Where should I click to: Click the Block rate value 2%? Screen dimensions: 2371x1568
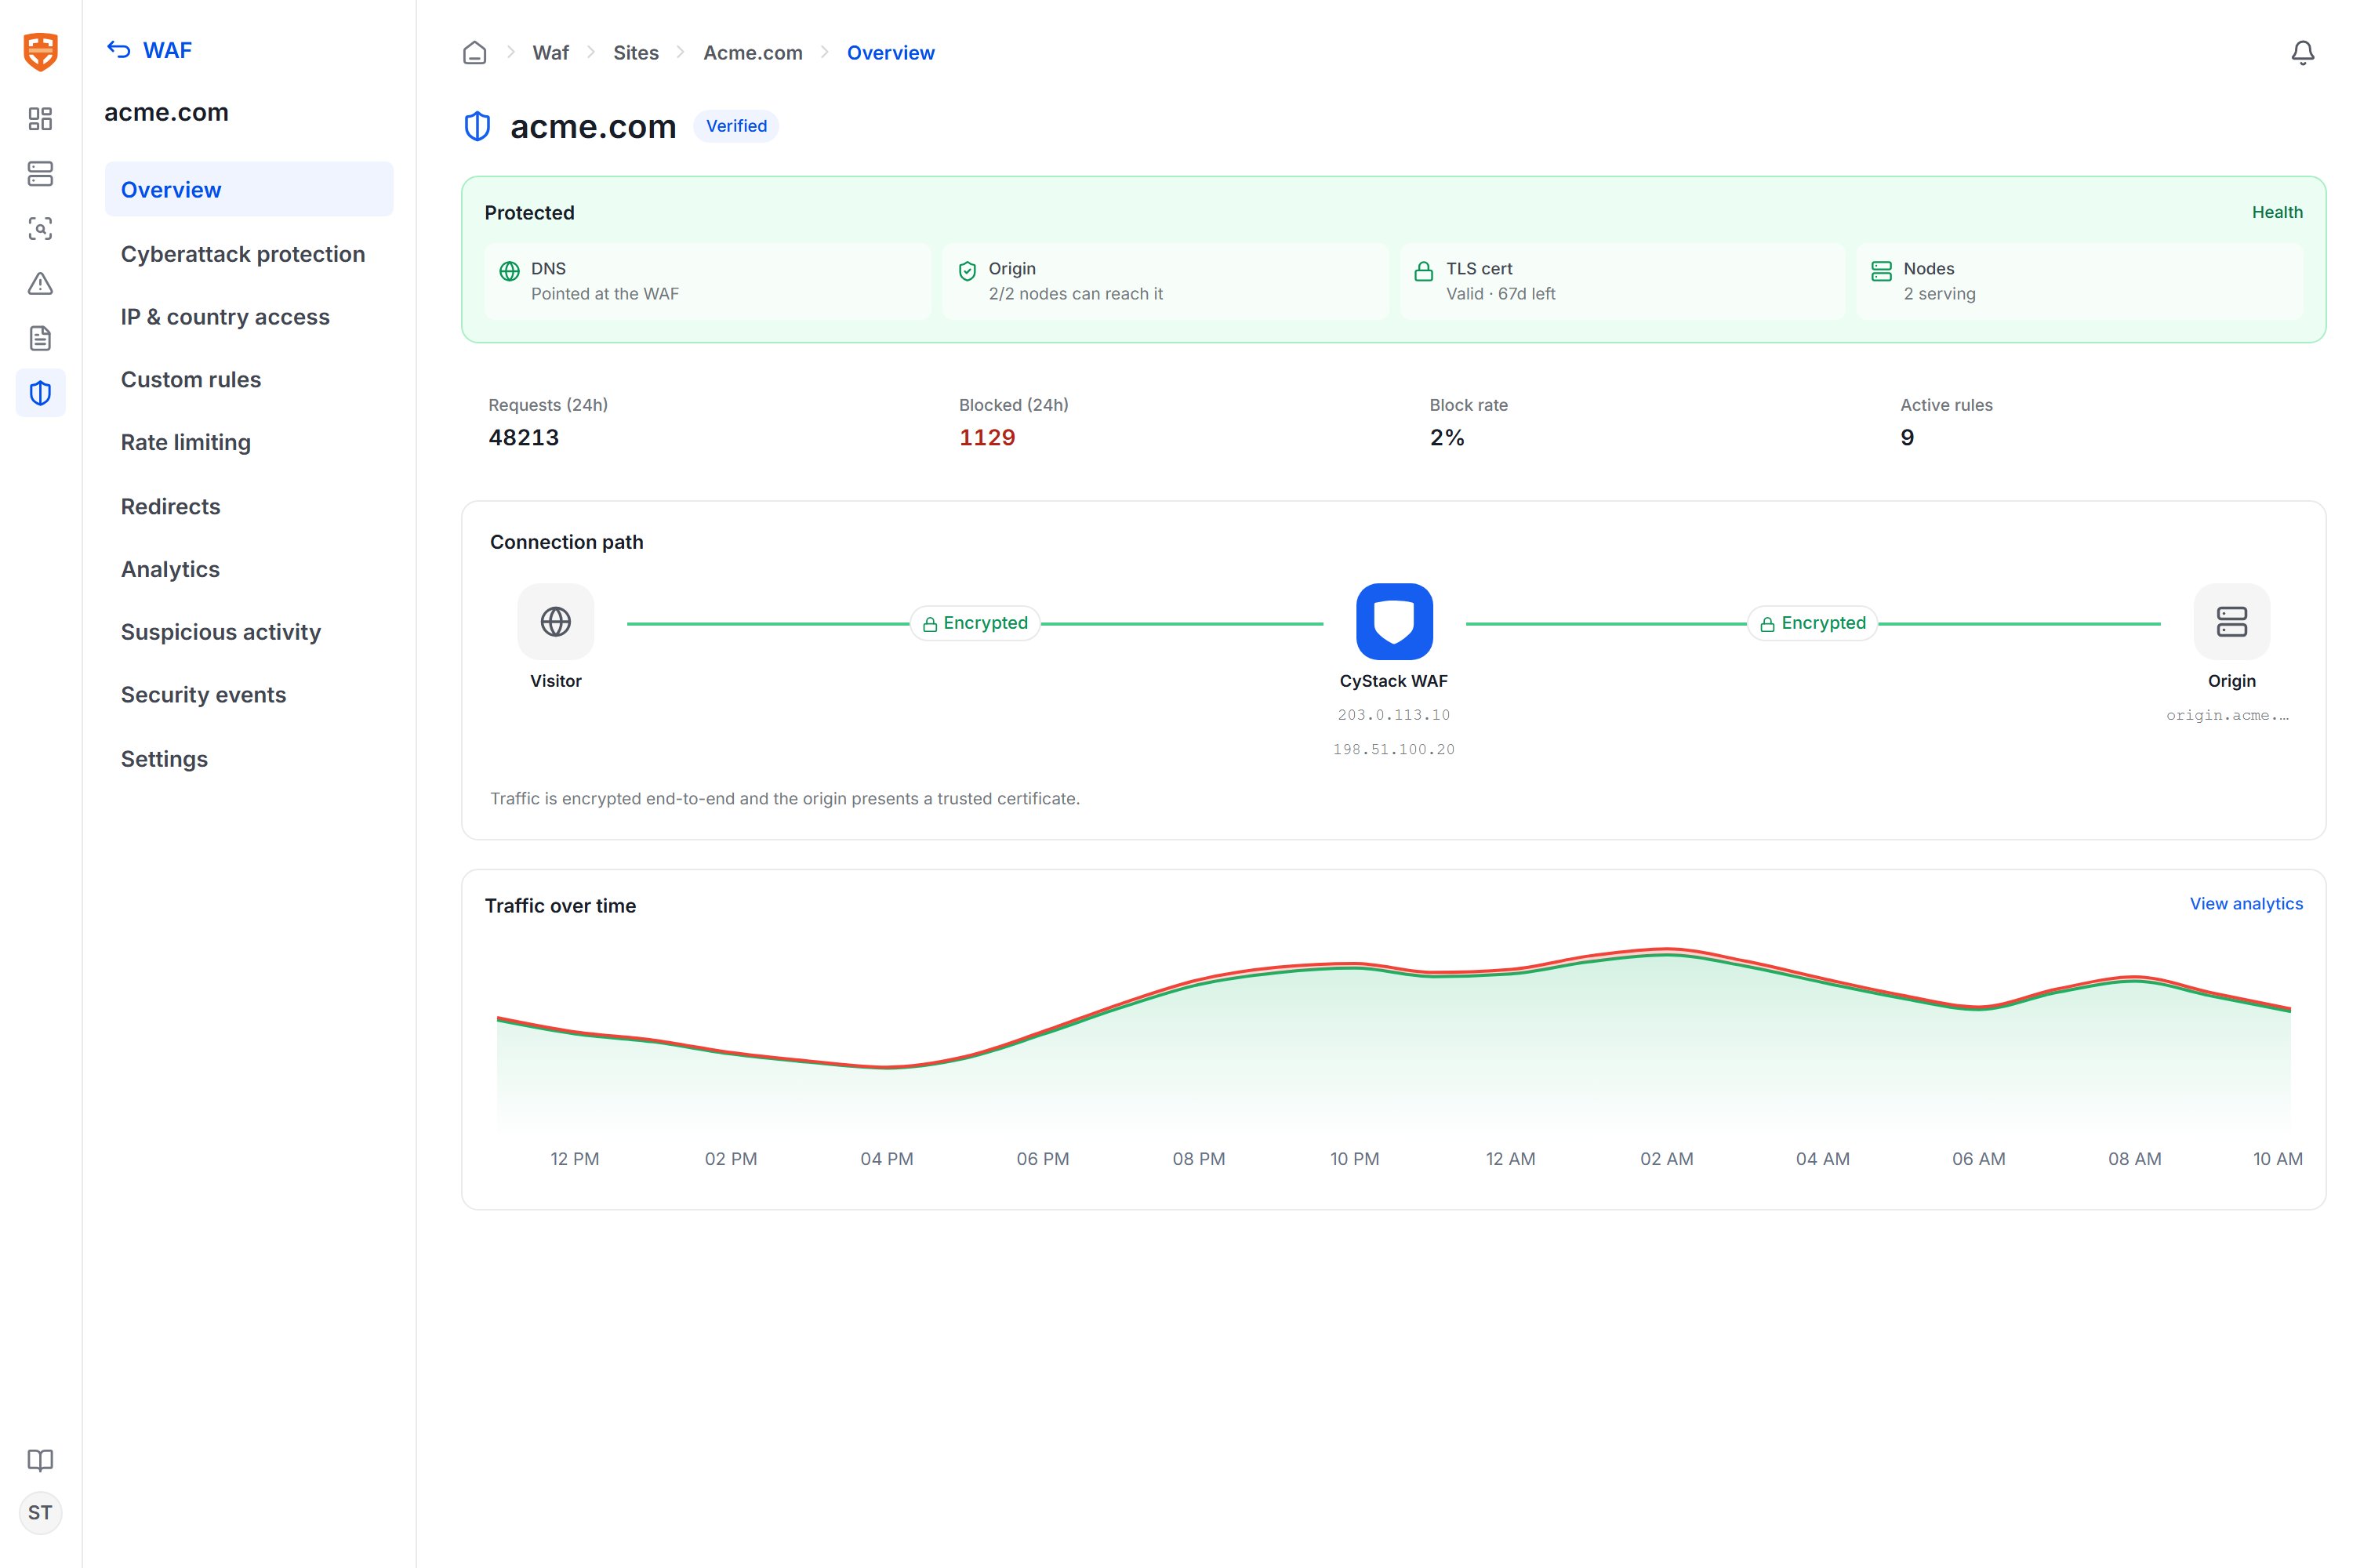coord(1446,437)
